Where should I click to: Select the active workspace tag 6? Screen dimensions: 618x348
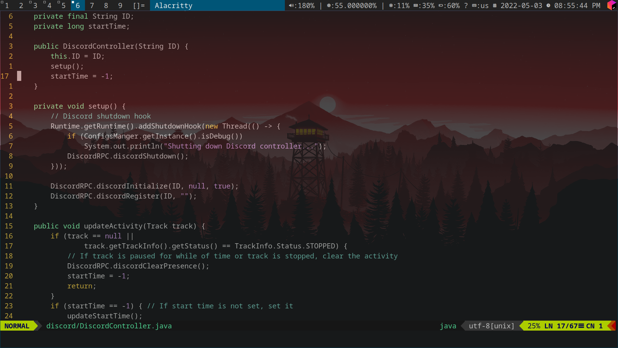tap(78, 5)
